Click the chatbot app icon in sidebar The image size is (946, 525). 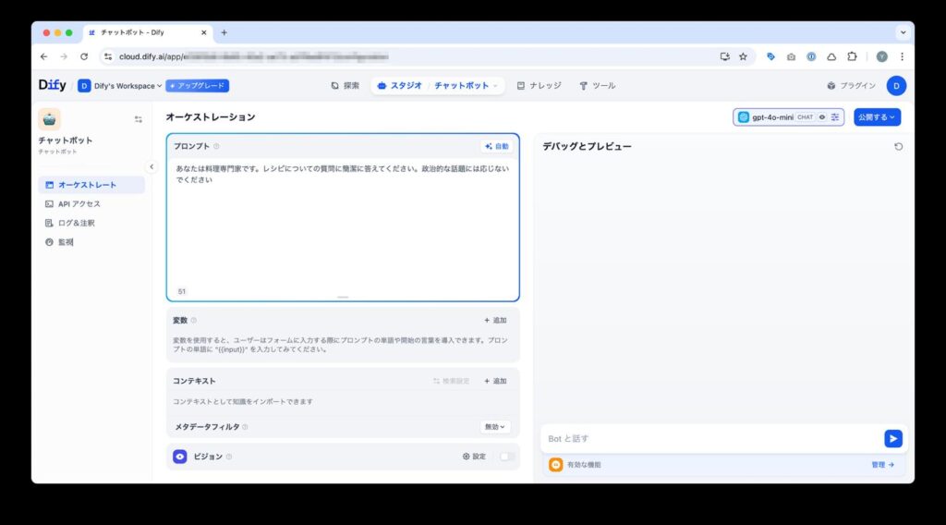50,119
